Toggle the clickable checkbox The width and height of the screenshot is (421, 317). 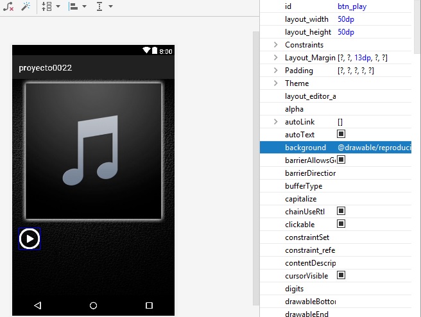[341, 224]
